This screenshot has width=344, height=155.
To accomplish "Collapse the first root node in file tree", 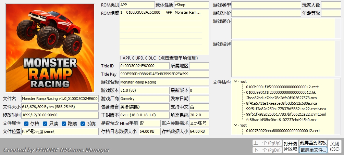I will [236, 81].
